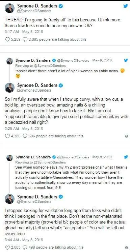The image size is (130, 252).
Task: Click info icon on 3:44 AM tweet
Action: point(127,247)
